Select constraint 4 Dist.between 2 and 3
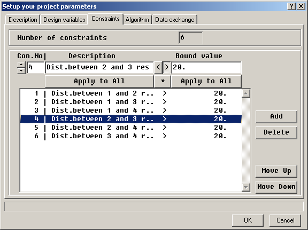 [131, 119]
